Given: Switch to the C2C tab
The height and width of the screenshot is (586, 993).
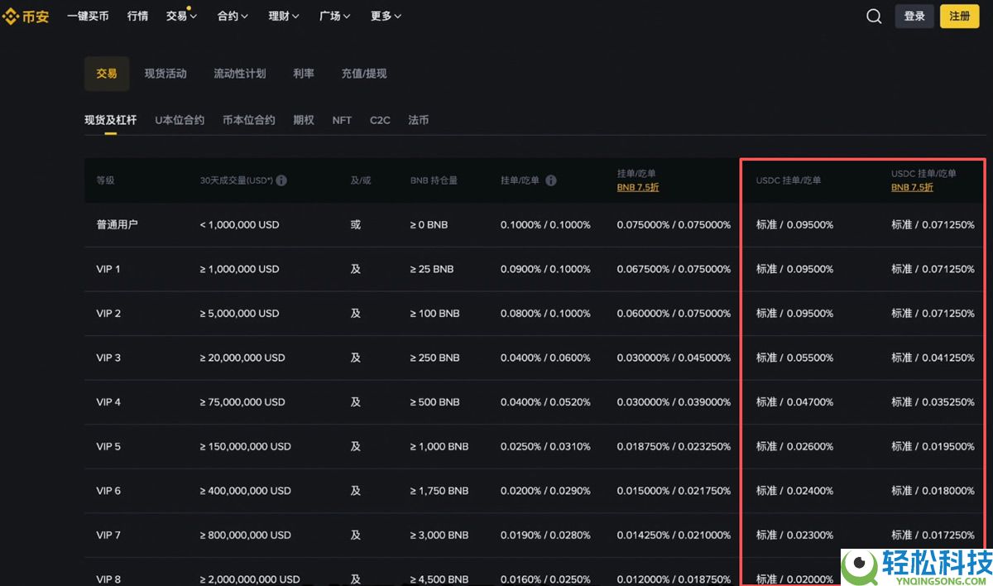Looking at the screenshot, I should pos(380,120).
